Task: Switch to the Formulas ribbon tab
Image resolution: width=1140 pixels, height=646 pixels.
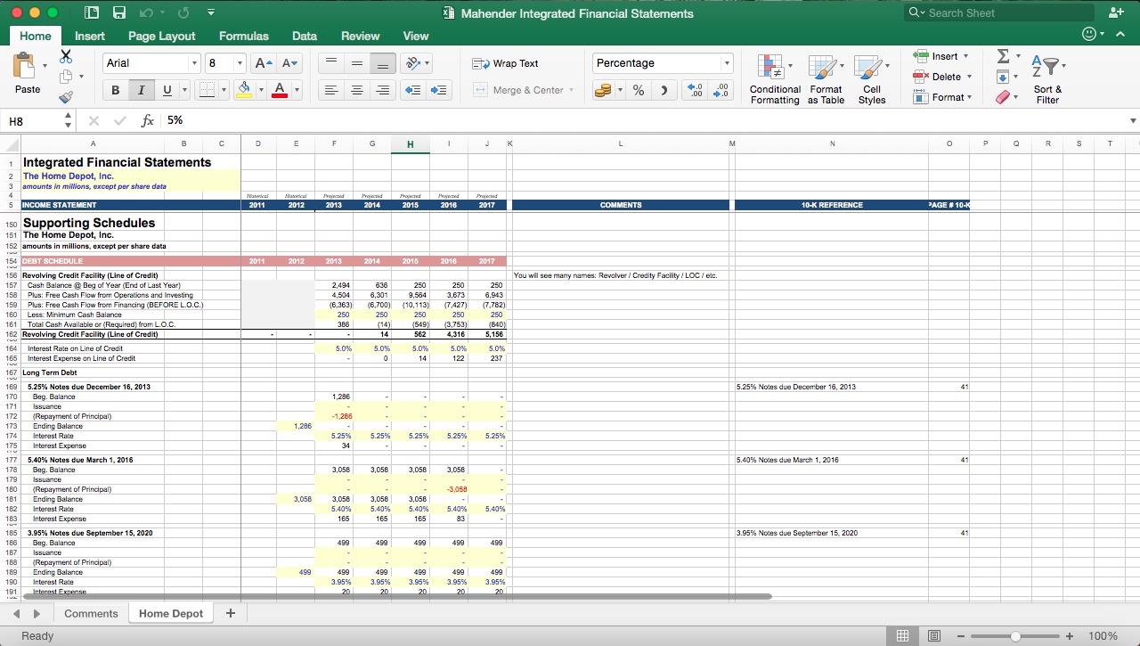Action: click(x=243, y=36)
